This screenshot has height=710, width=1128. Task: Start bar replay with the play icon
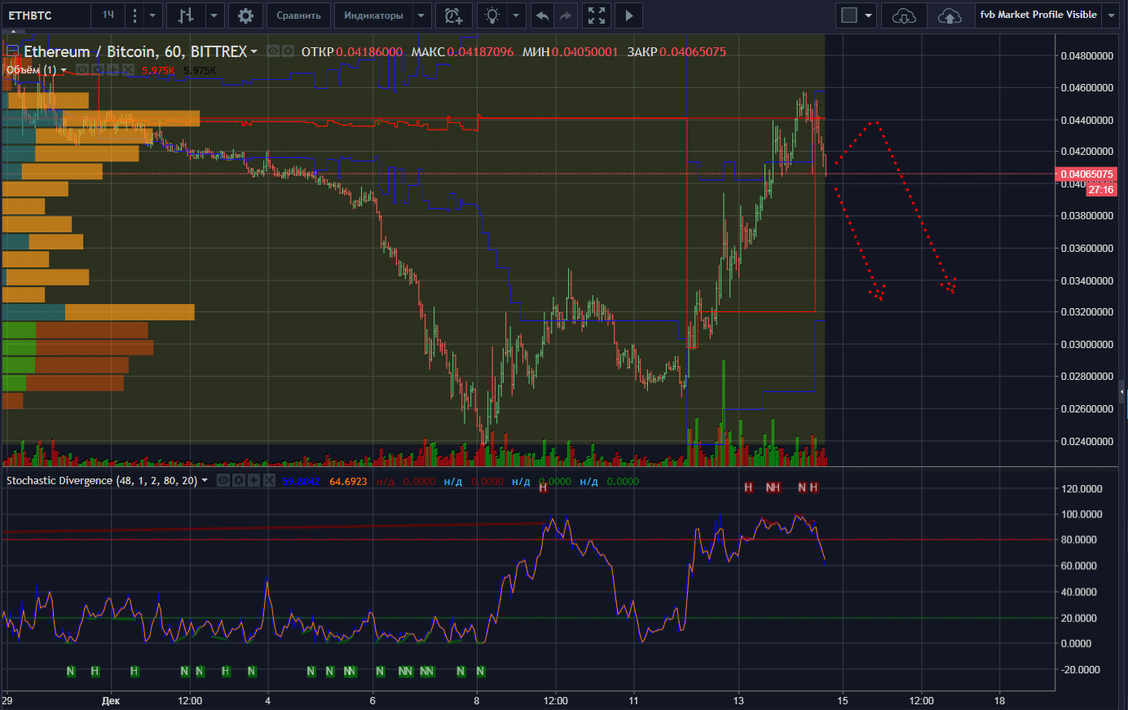[x=628, y=15]
